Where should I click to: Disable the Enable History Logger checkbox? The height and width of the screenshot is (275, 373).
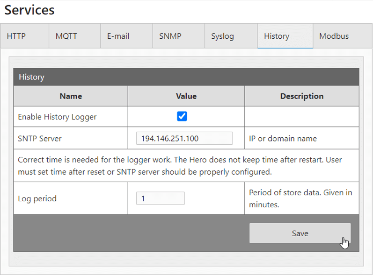point(182,117)
